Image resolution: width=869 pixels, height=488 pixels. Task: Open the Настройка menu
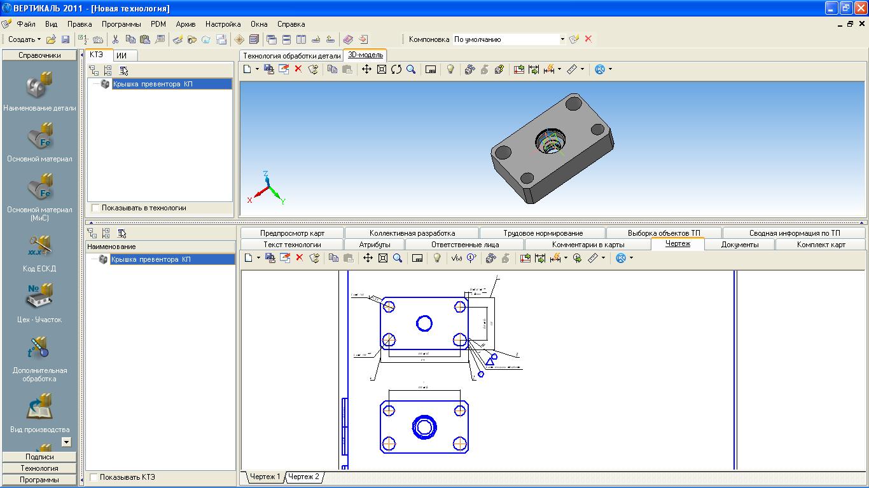[x=223, y=24]
